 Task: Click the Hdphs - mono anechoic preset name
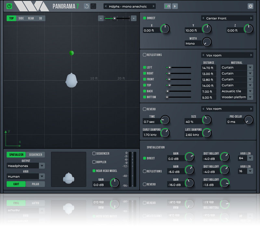[128, 6]
